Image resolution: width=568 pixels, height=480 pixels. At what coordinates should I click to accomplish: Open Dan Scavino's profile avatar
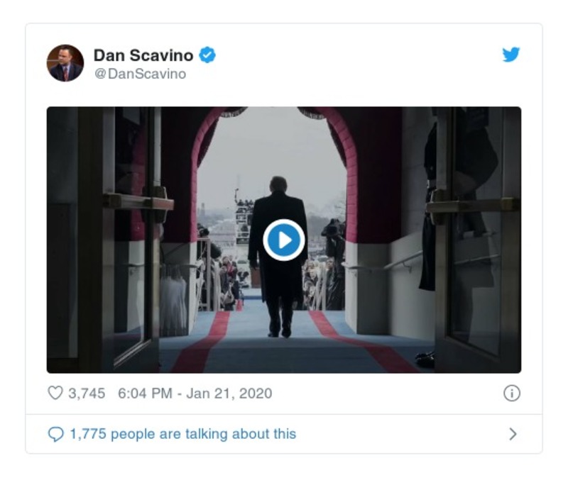(x=65, y=63)
